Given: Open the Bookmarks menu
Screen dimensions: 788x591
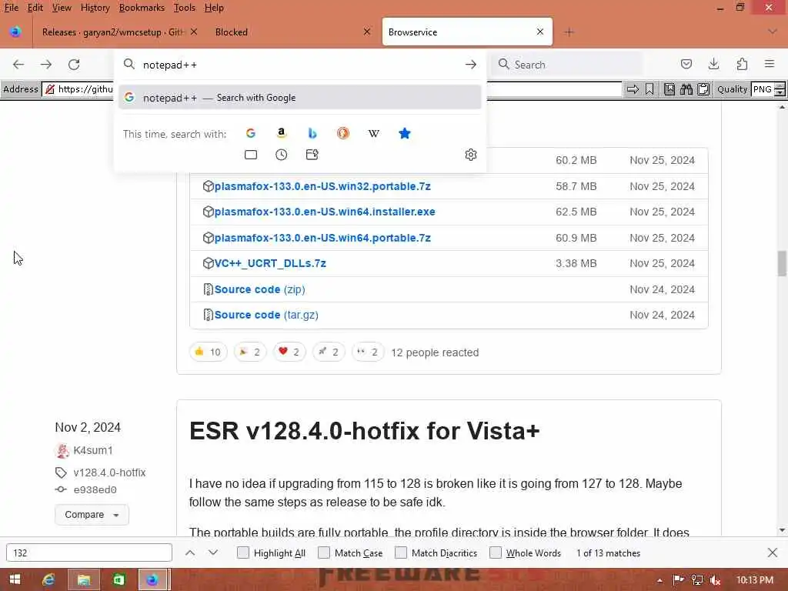Looking at the screenshot, I should 142,8.
